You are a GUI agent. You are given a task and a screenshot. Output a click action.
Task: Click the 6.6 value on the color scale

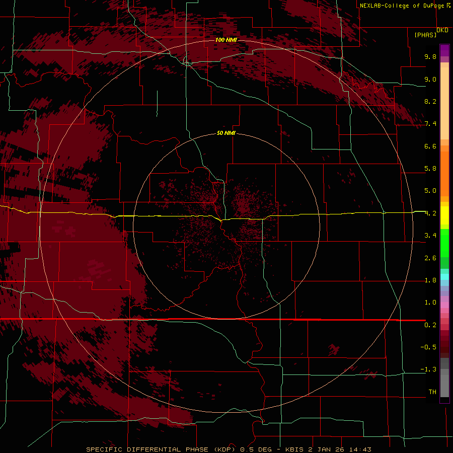click(x=430, y=146)
